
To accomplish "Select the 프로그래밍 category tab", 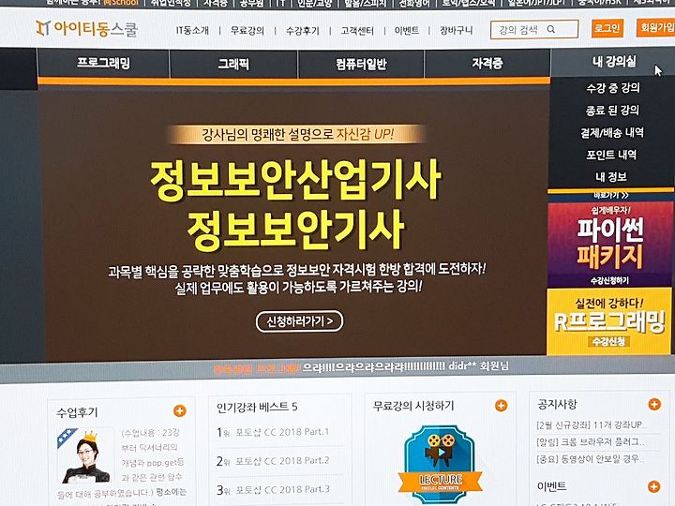I will [103, 64].
